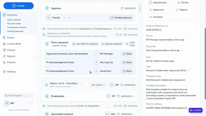Edit the Faculty approver with pencil icon
This screenshot has height=116, width=206.
[65, 18]
